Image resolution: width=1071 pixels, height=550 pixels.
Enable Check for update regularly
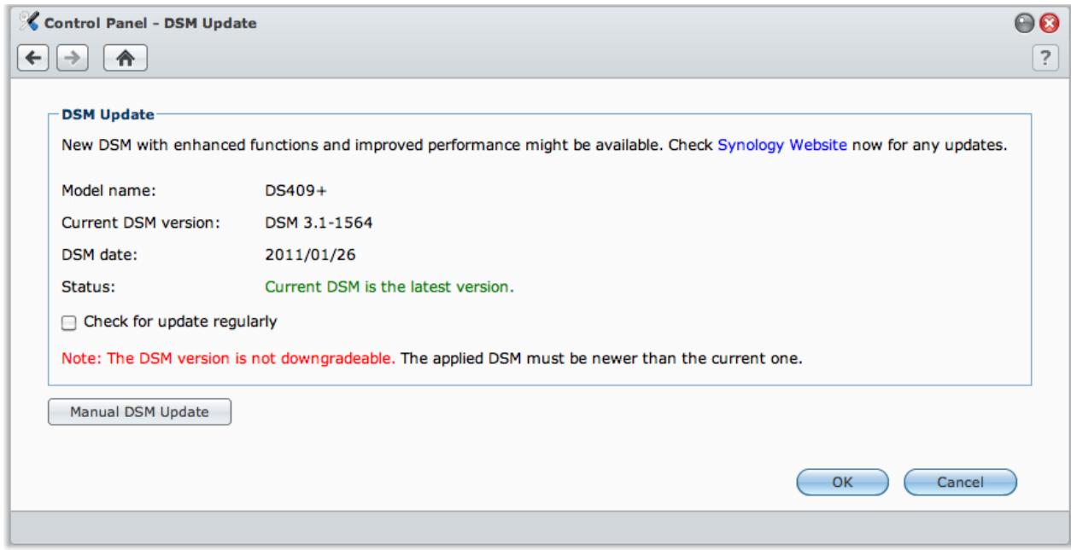click(x=68, y=322)
